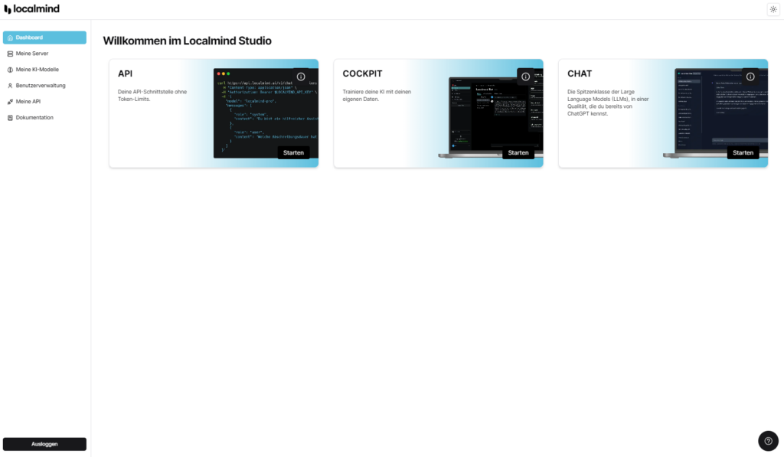Open the help question-mark button
784x457 pixels.
768,441
